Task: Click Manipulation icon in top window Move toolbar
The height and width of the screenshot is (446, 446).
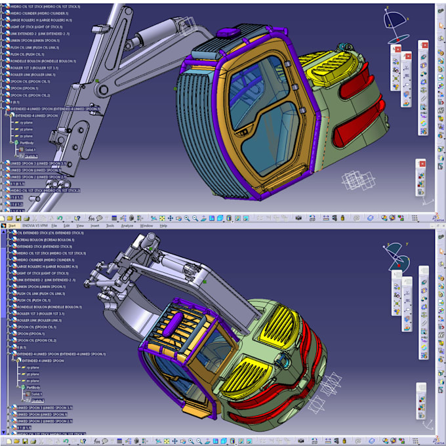Action: pos(395,62)
